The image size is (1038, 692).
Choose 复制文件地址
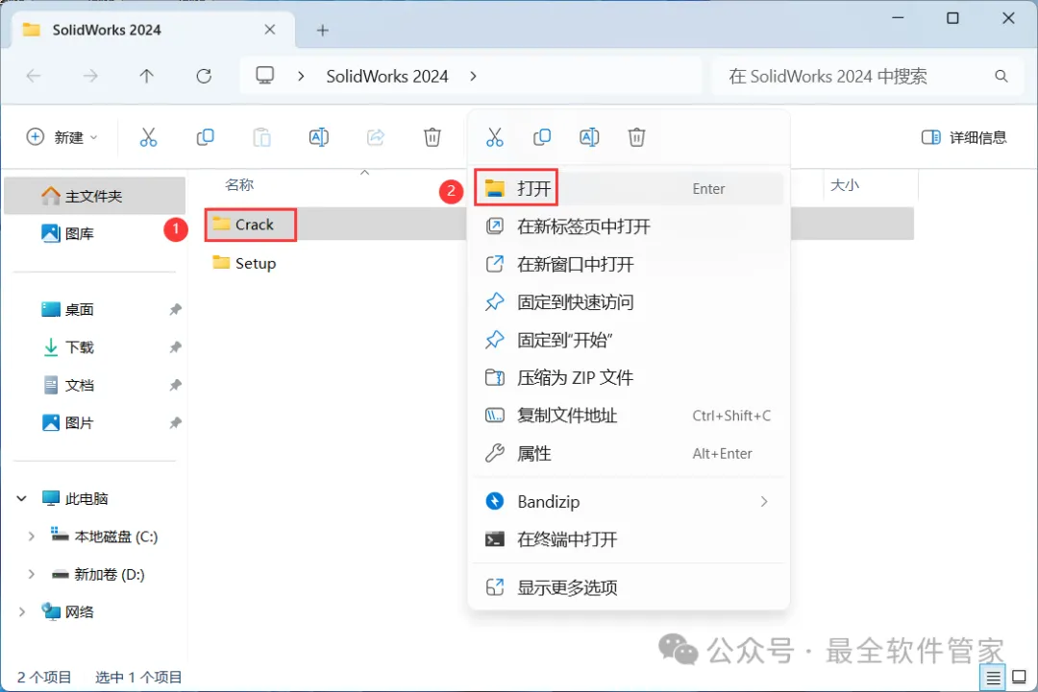(629, 415)
